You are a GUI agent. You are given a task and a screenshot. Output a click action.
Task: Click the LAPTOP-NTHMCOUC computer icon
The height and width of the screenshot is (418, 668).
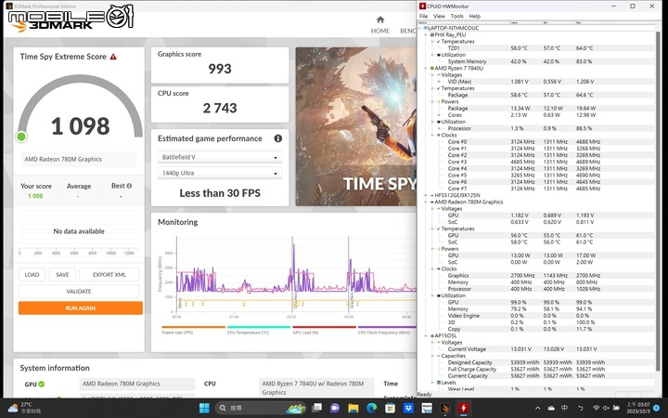pyautogui.click(x=425, y=28)
